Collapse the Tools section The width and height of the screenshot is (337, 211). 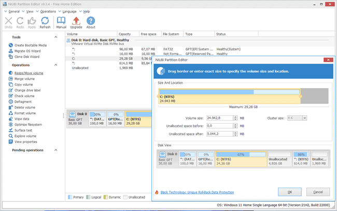56,37
